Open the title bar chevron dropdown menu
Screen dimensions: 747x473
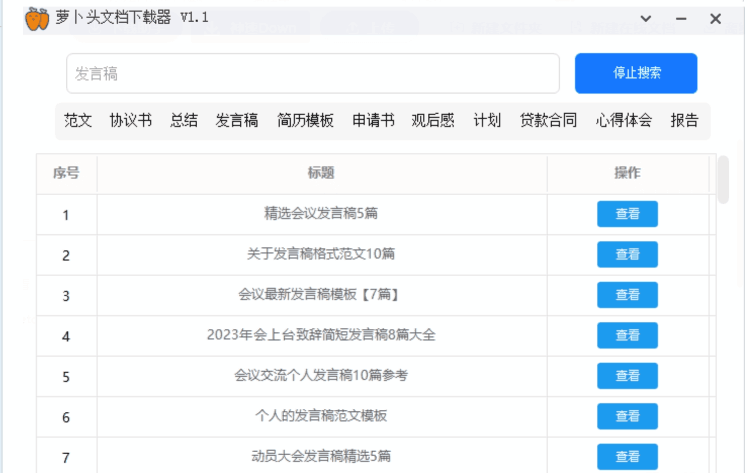tap(645, 19)
